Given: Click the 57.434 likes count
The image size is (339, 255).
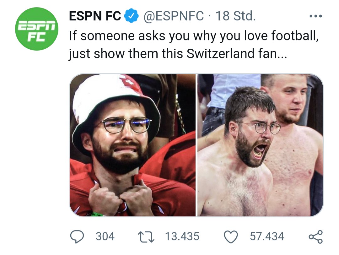Looking at the screenshot, I should [x=267, y=236].
